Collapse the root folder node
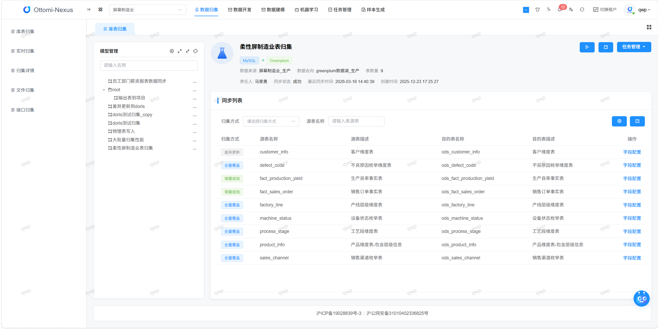Screen dimensions: 659x329 pyautogui.click(x=104, y=90)
